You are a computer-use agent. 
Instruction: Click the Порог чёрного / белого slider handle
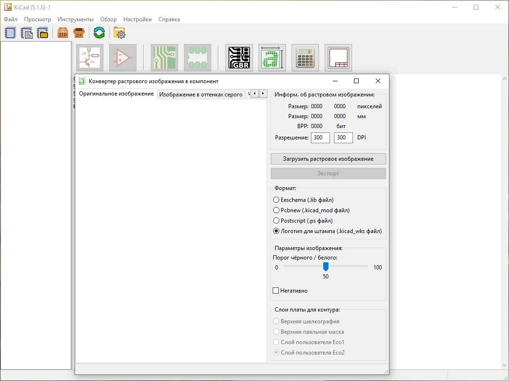coord(326,267)
